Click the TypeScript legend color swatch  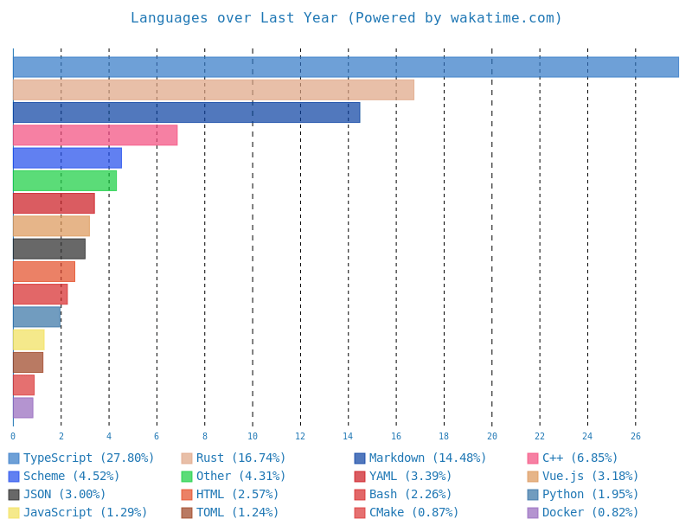tap(15, 458)
